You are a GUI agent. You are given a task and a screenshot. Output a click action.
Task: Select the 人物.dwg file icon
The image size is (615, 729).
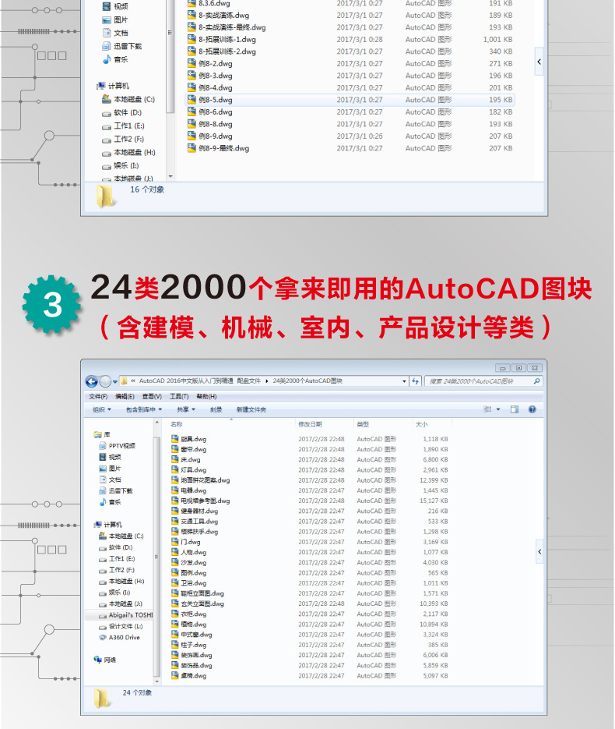(x=175, y=552)
